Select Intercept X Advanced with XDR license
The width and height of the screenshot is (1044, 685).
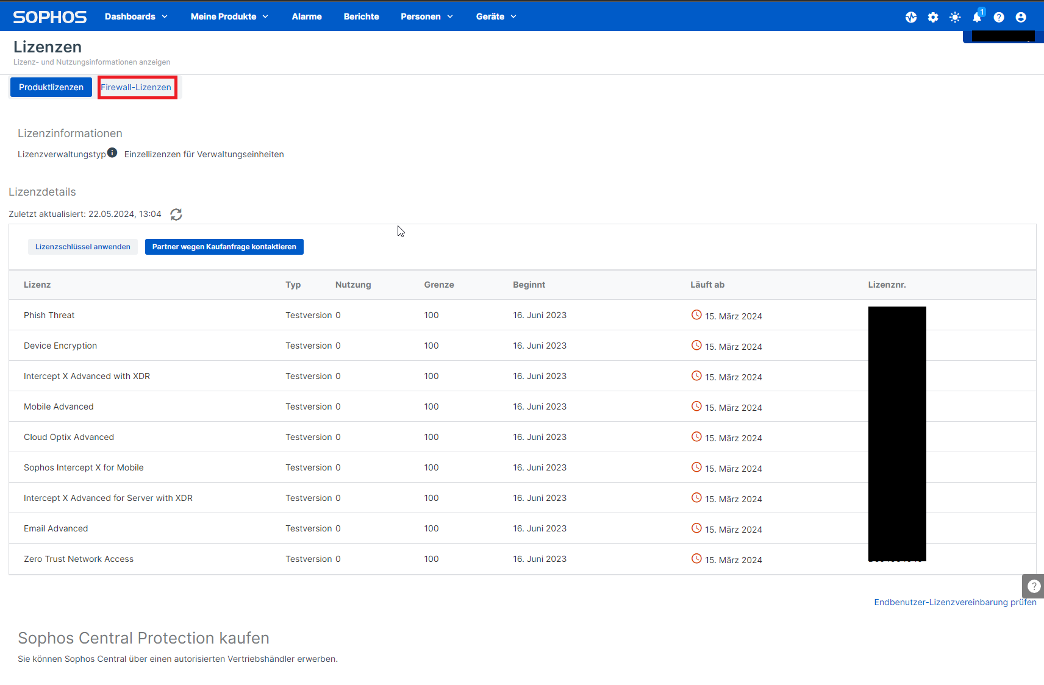coord(87,376)
